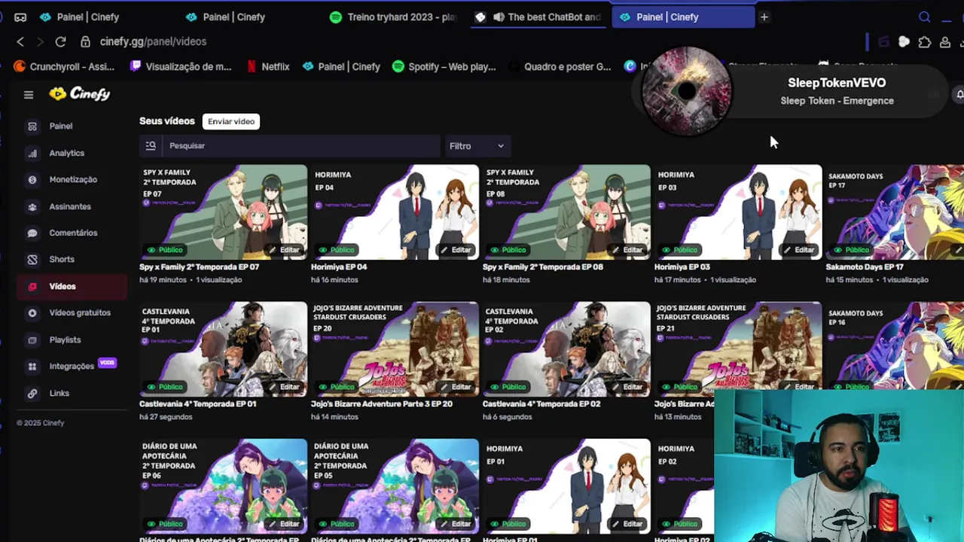Screen dimensions: 964x542
Task: Click the Assinantes people icon
Action: [x=32, y=206]
